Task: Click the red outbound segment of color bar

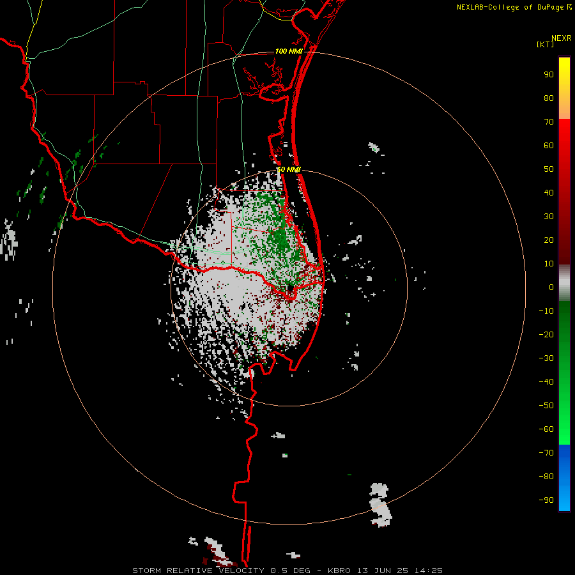Action: coord(564,192)
